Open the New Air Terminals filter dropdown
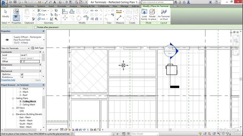The width and height of the screenshot is (243, 136). coord(28,48)
